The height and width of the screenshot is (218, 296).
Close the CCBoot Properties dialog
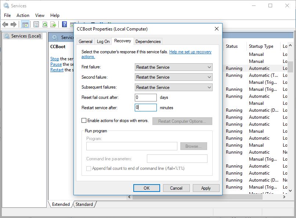(217, 29)
